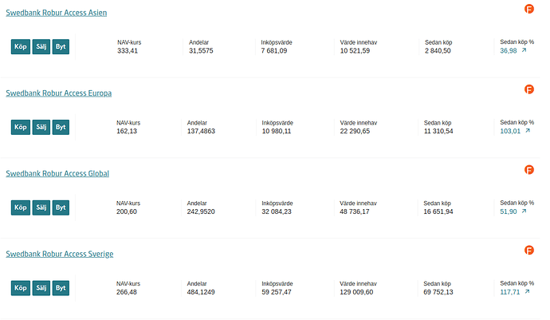550x320 pixels.
Task: Open Swedbank Robur Access Asien fund link
Action: pos(57,14)
